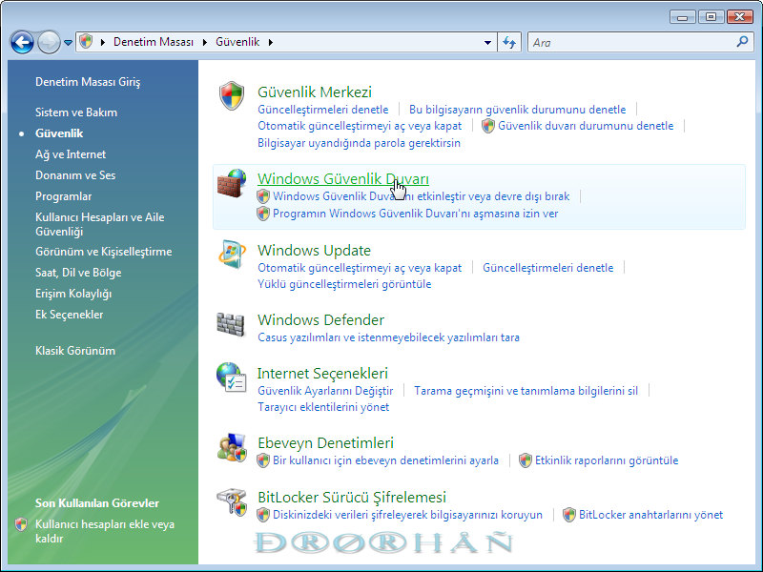Click the Windows Güvenlik Duvarı brick wall icon
This screenshot has width=763, height=572.
(232, 183)
